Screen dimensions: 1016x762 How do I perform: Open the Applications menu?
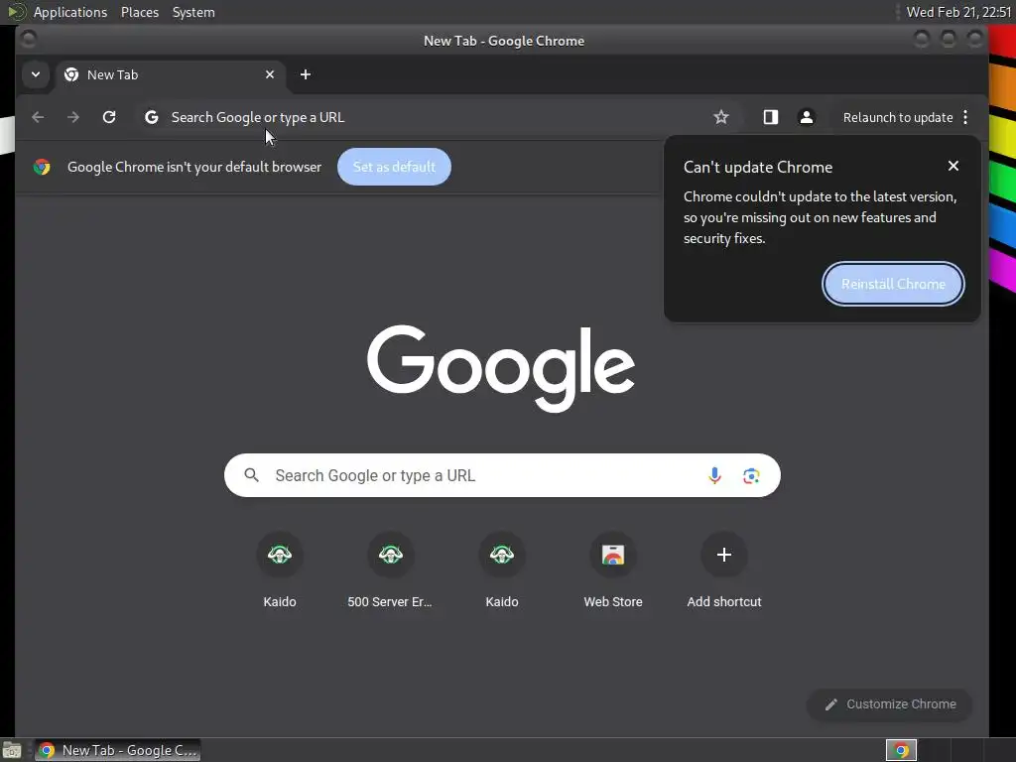click(x=70, y=12)
